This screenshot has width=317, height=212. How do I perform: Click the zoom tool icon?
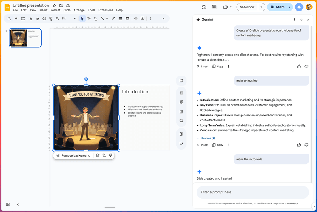(x=57, y=19)
